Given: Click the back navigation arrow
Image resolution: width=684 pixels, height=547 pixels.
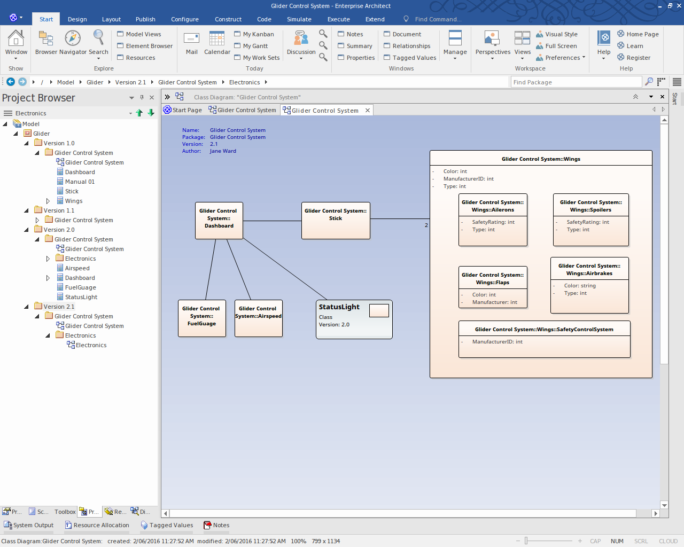Looking at the screenshot, I should 10,82.
